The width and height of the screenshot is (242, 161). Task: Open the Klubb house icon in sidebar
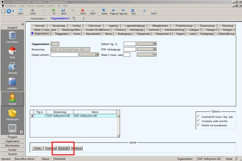point(12,51)
